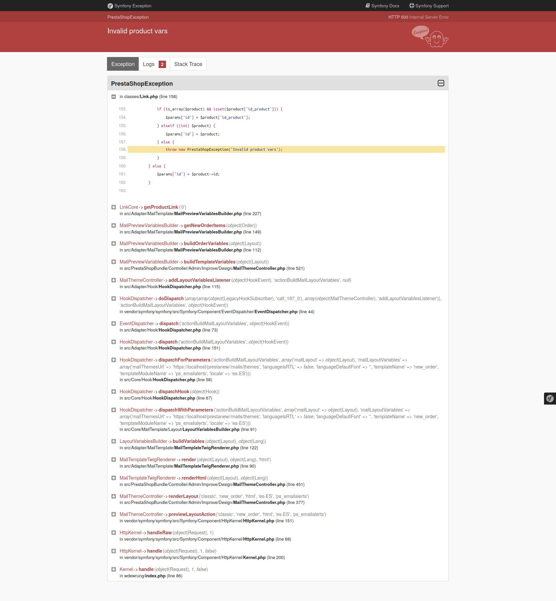Image resolution: width=556 pixels, height=601 pixels.
Task: Expand the HookDispatcher dispatch line 151 entry
Action: click(x=114, y=342)
